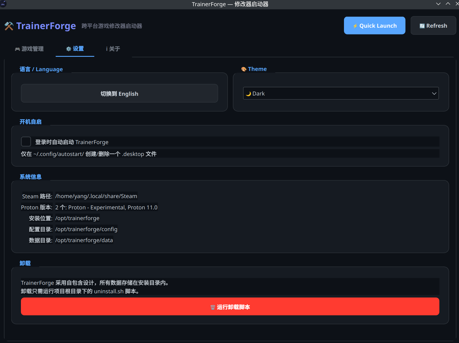Click the trash icon on uninstall button
This screenshot has width=459, height=343.
coord(213,307)
